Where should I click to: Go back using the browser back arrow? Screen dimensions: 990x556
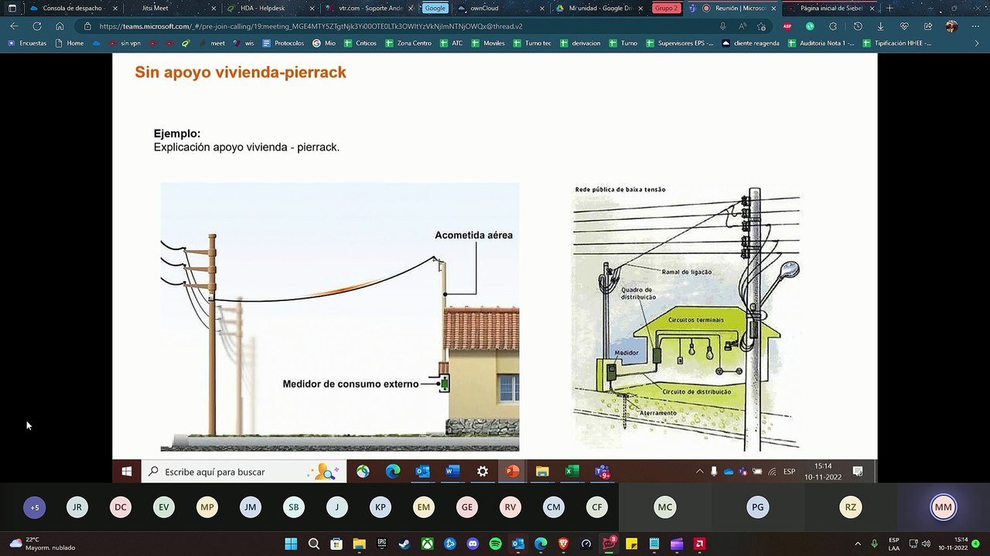[x=14, y=26]
